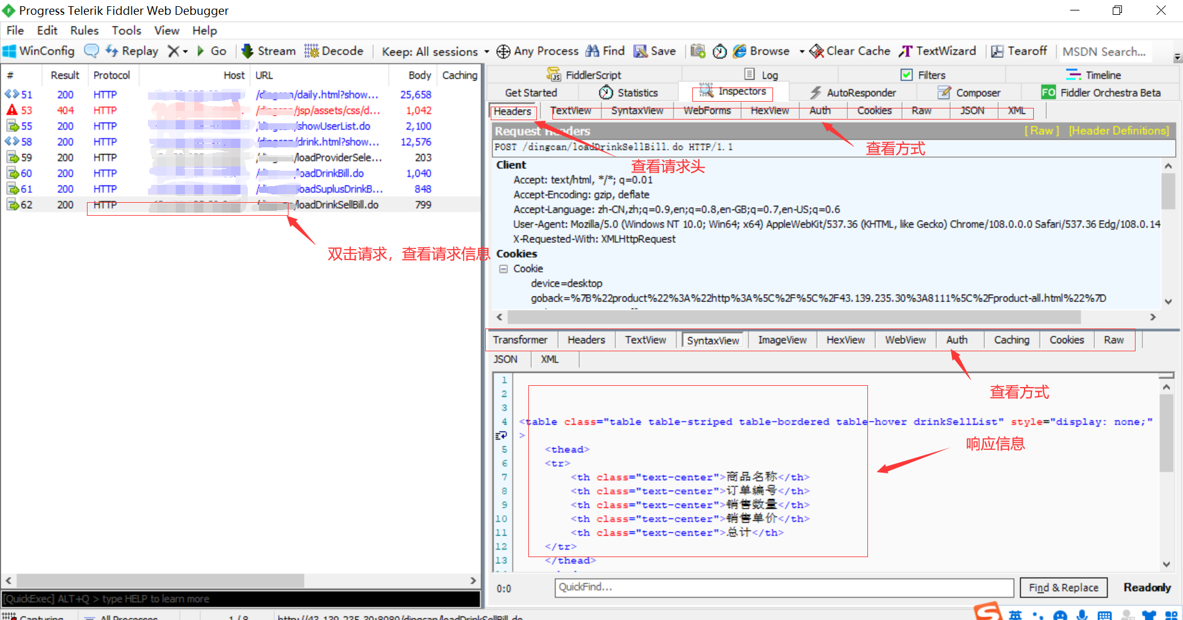
Task: Click the Find & Replace button
Action: (1063, 587)
